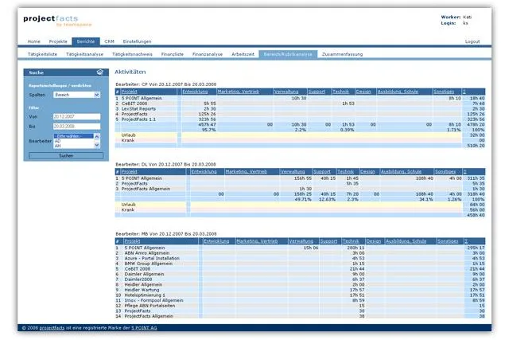Image resolution: width=509 pixels, height=340 pixels.
Task: Select the Berichte menu tab
Action: click(86, 41)
